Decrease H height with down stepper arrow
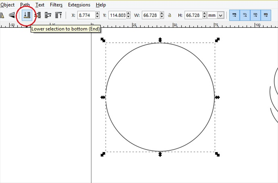278x183 pixels. 205,17
